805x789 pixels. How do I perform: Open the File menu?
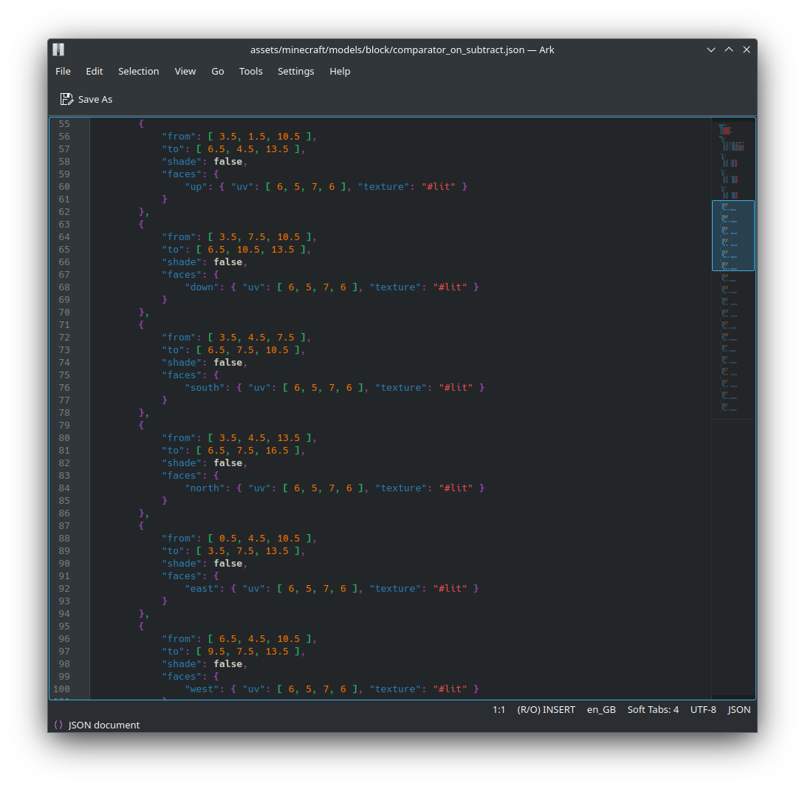(x=64, y=72)
